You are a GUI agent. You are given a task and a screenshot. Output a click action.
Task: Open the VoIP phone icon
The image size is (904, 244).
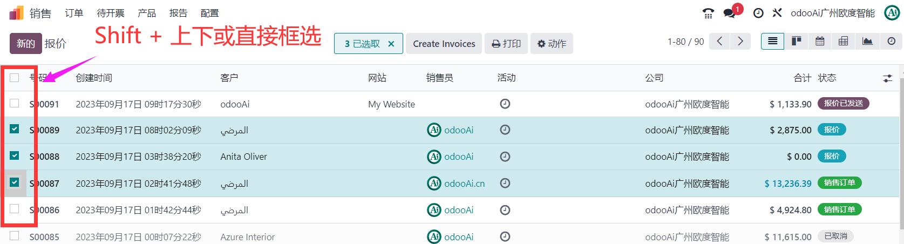(x=708, y=13)
